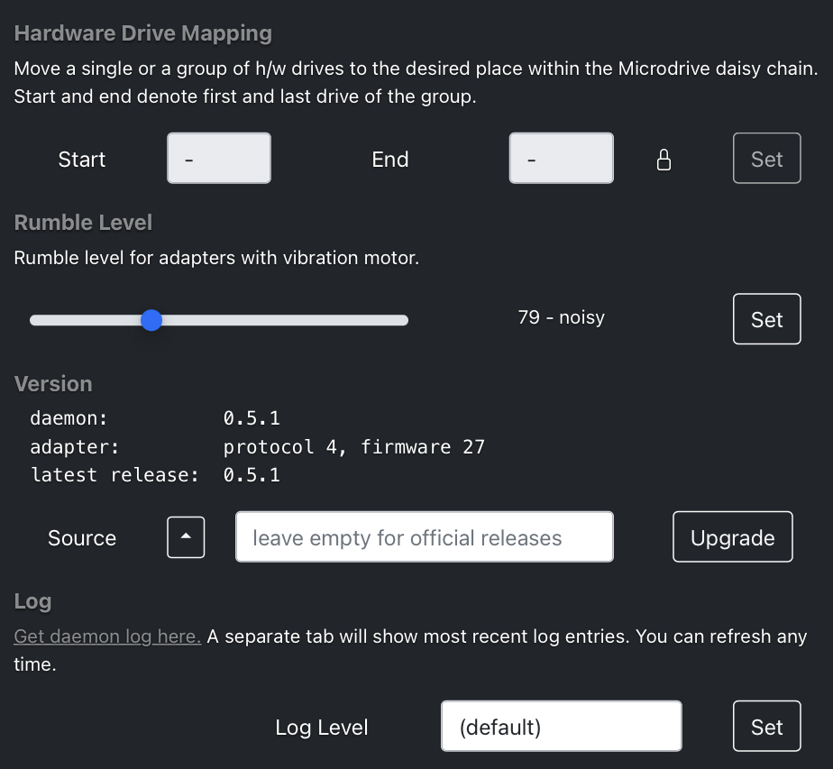Click the caret-up button beside Source
Viewport: 833px width, 769px height.
pos(186,537)
